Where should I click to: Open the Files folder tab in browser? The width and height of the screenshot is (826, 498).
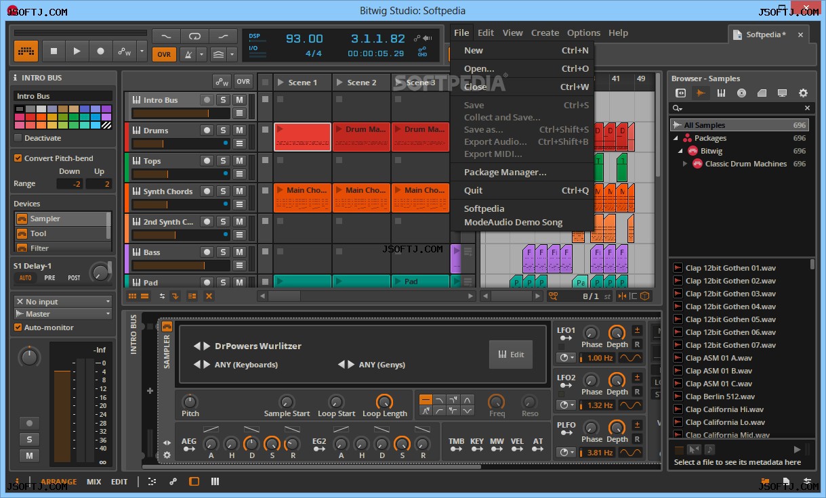pos(762,93)
